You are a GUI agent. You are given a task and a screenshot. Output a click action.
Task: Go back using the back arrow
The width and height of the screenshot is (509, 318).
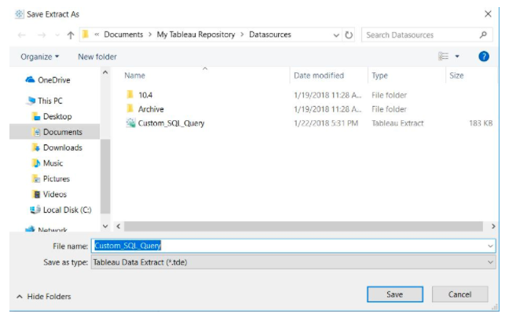pyautogui.click(x=22, y=35)
